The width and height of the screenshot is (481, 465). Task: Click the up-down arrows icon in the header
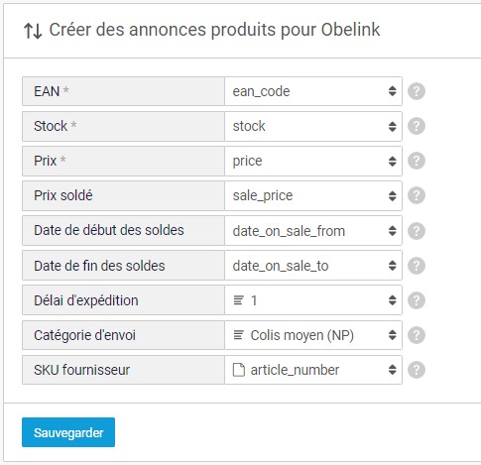coord(33,31)
